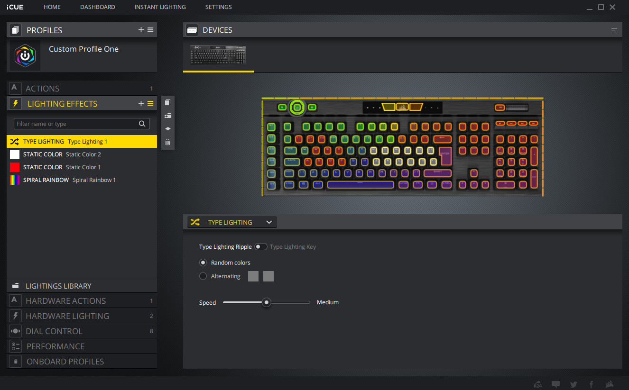629x390 pixels.
Task: Open the Type Lighting effect dropdown
Action: coord(232,222)
